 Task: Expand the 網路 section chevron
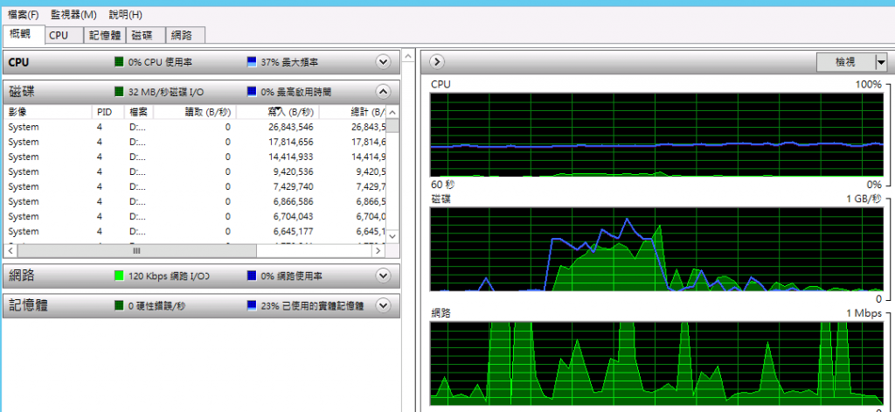pyautogui.click(x=383, y=276)
